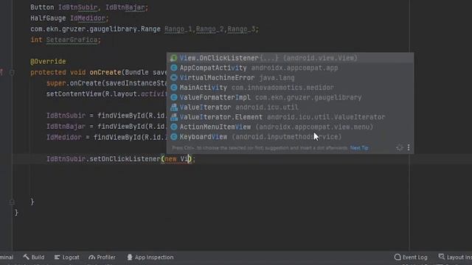Click the VirtualMachineError class icon
This screenshot has width=472, height=265.
click(x=174, y=78)
